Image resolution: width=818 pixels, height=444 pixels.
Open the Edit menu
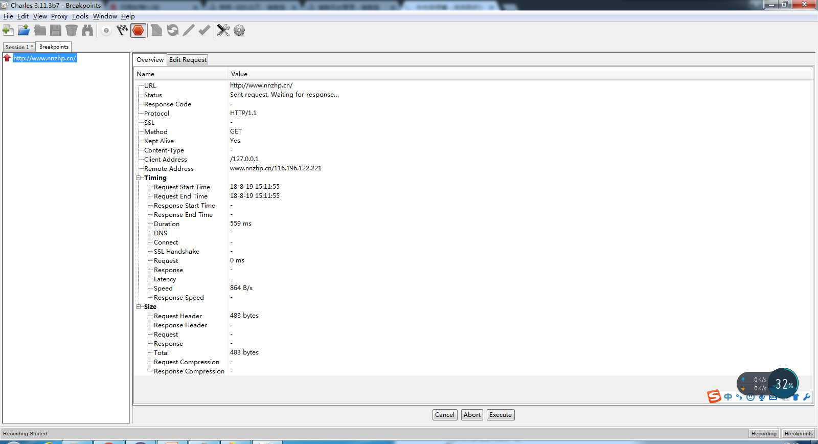[23, 16]
